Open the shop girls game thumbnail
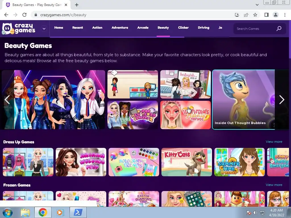The image size is (291, 218). click(x=133, y=84)
